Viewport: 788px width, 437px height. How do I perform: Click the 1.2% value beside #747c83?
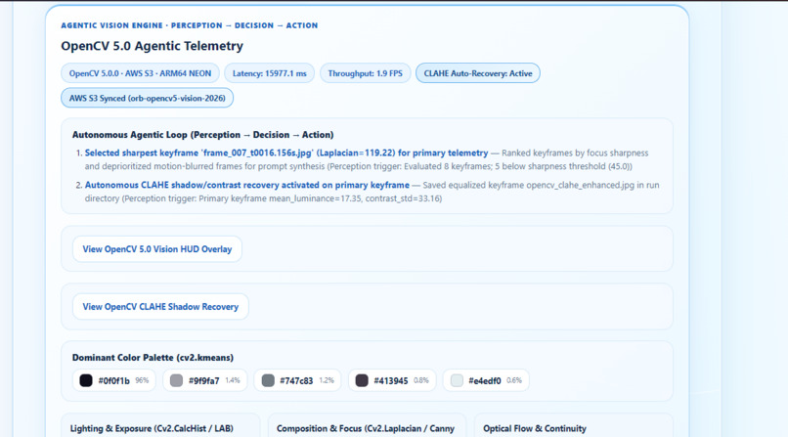327,380
